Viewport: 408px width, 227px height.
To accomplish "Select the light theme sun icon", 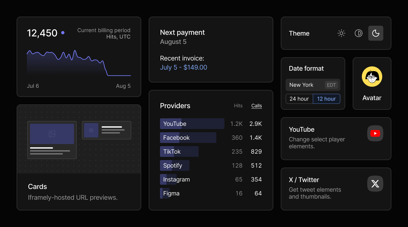I will point(341,33).
